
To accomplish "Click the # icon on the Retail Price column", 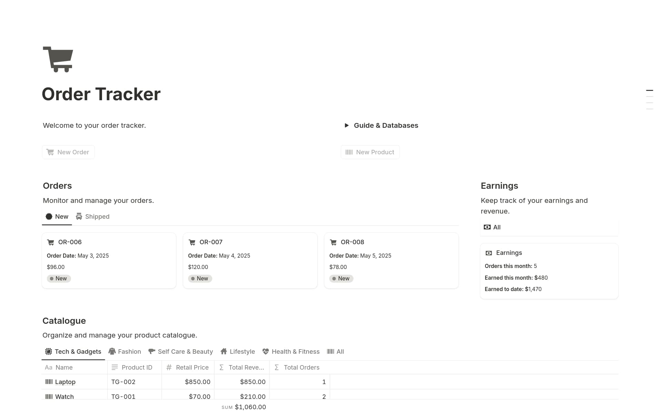I will click(x=169, y=367).
